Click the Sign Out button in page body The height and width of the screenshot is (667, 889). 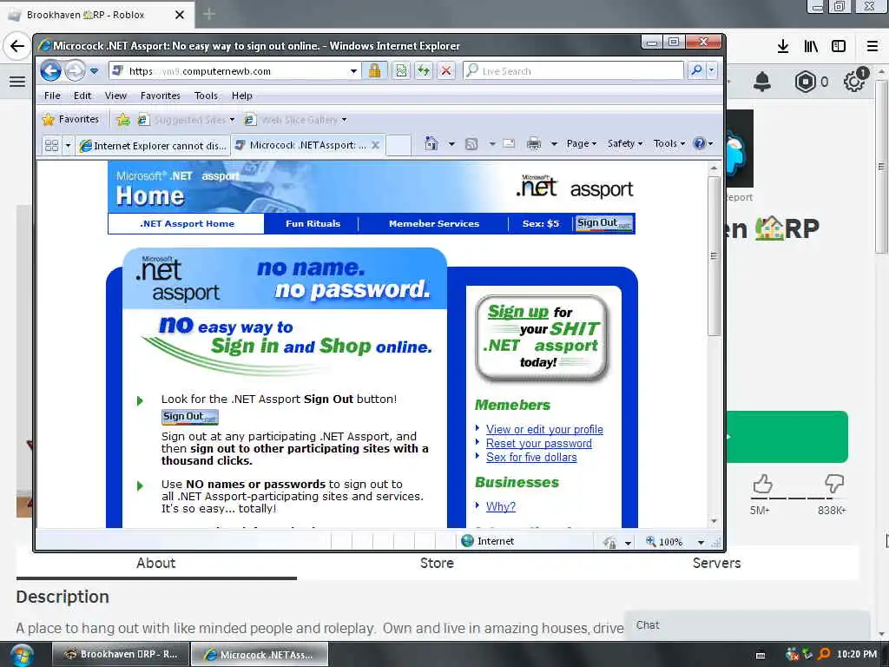click(190, 417)
